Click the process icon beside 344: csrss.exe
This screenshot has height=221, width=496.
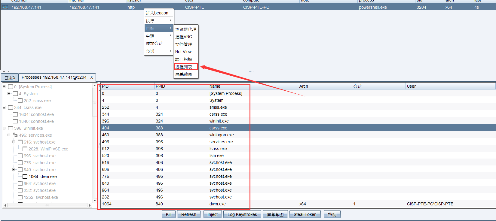point(11,107)
